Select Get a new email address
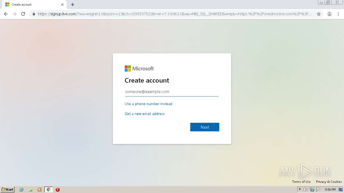The height and width of the screenshot is (193, 344). click(x=145, y=114)
